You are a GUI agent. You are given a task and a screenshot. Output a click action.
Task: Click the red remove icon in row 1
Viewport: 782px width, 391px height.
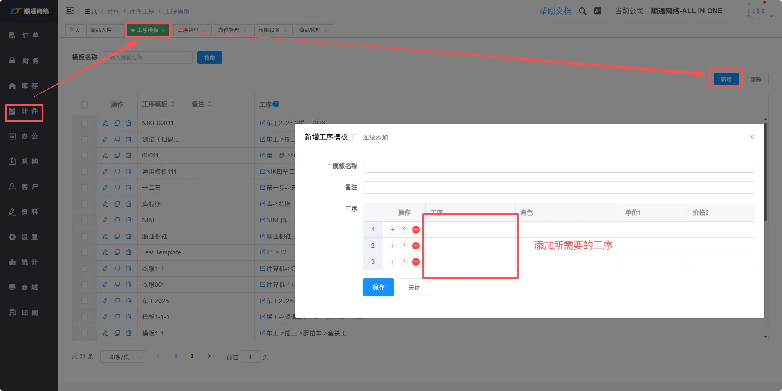click(x=416, y=229)
